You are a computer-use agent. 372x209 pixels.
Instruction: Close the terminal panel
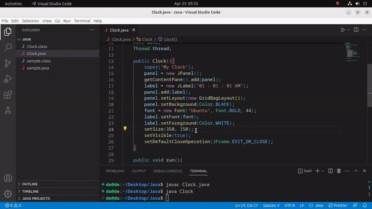(364, 171)
